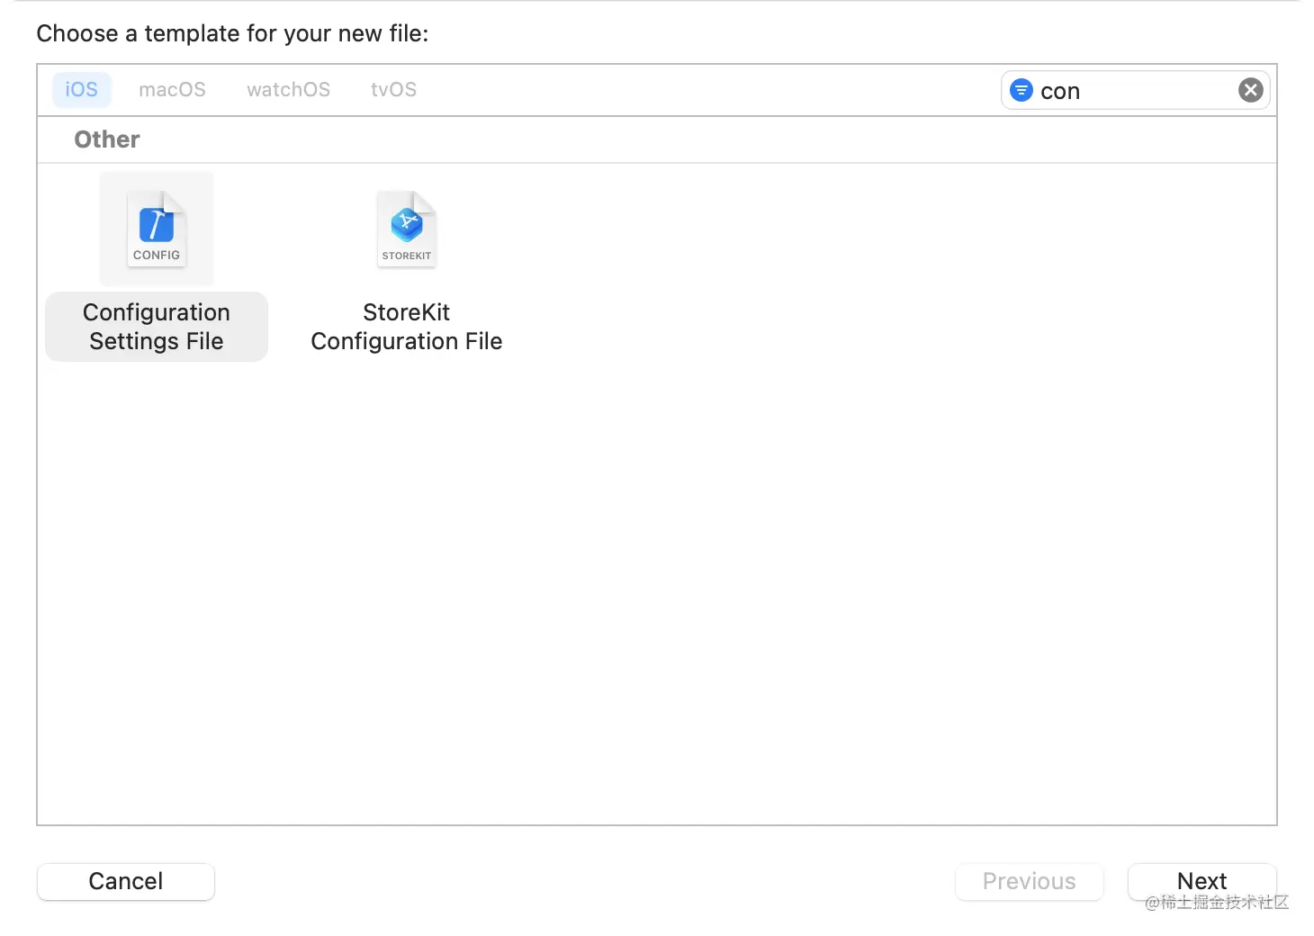This screenshot has width=1314, height=936.
Task: Open the watchOS templates tab
Action: 288,90
